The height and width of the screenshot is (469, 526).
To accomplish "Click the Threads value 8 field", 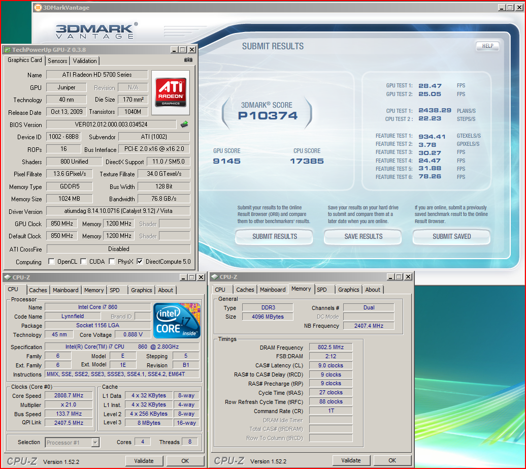I will coord(190,442).
